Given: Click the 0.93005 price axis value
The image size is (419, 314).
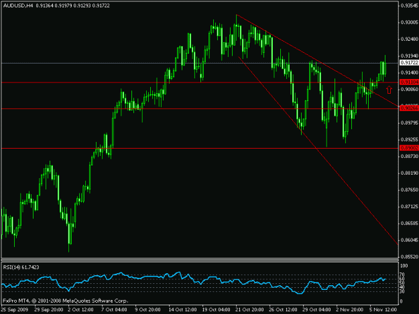Looking at the screenshot, I should point(409,22).
